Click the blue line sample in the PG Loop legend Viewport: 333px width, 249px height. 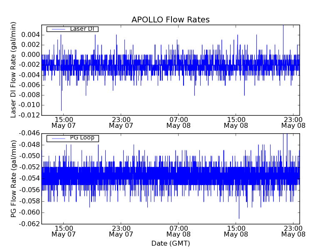pyautogui.click(x=57, y=138)
